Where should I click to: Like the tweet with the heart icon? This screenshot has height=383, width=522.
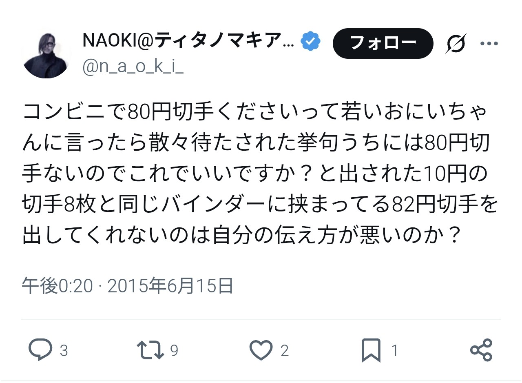(261, 350)
